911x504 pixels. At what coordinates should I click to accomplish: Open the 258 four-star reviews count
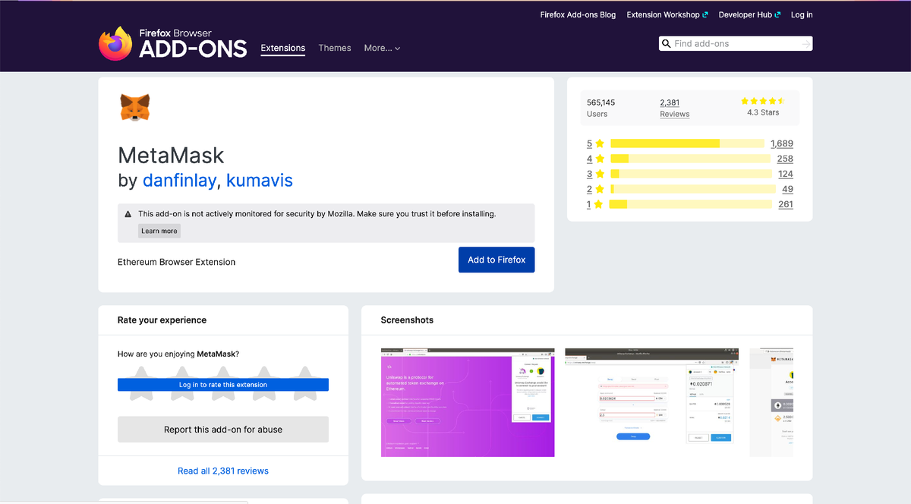(785, 159)
